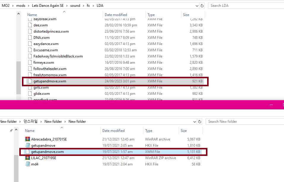
Task: Open address history dropdown in LDA window
Action: [x=197, y=6]
